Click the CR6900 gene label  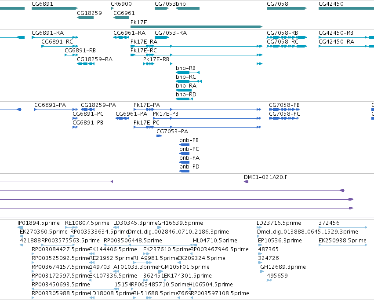pos(121,4)
